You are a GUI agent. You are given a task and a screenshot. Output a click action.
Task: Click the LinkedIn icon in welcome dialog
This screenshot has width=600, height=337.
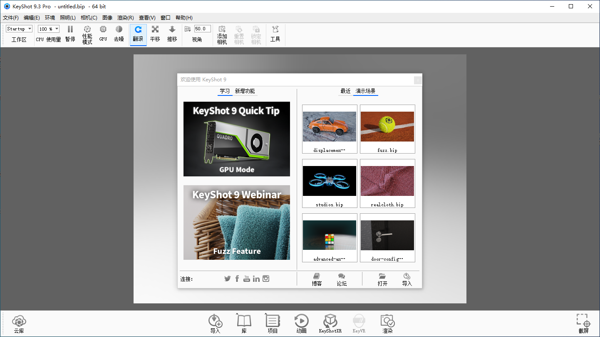[256, 278]
